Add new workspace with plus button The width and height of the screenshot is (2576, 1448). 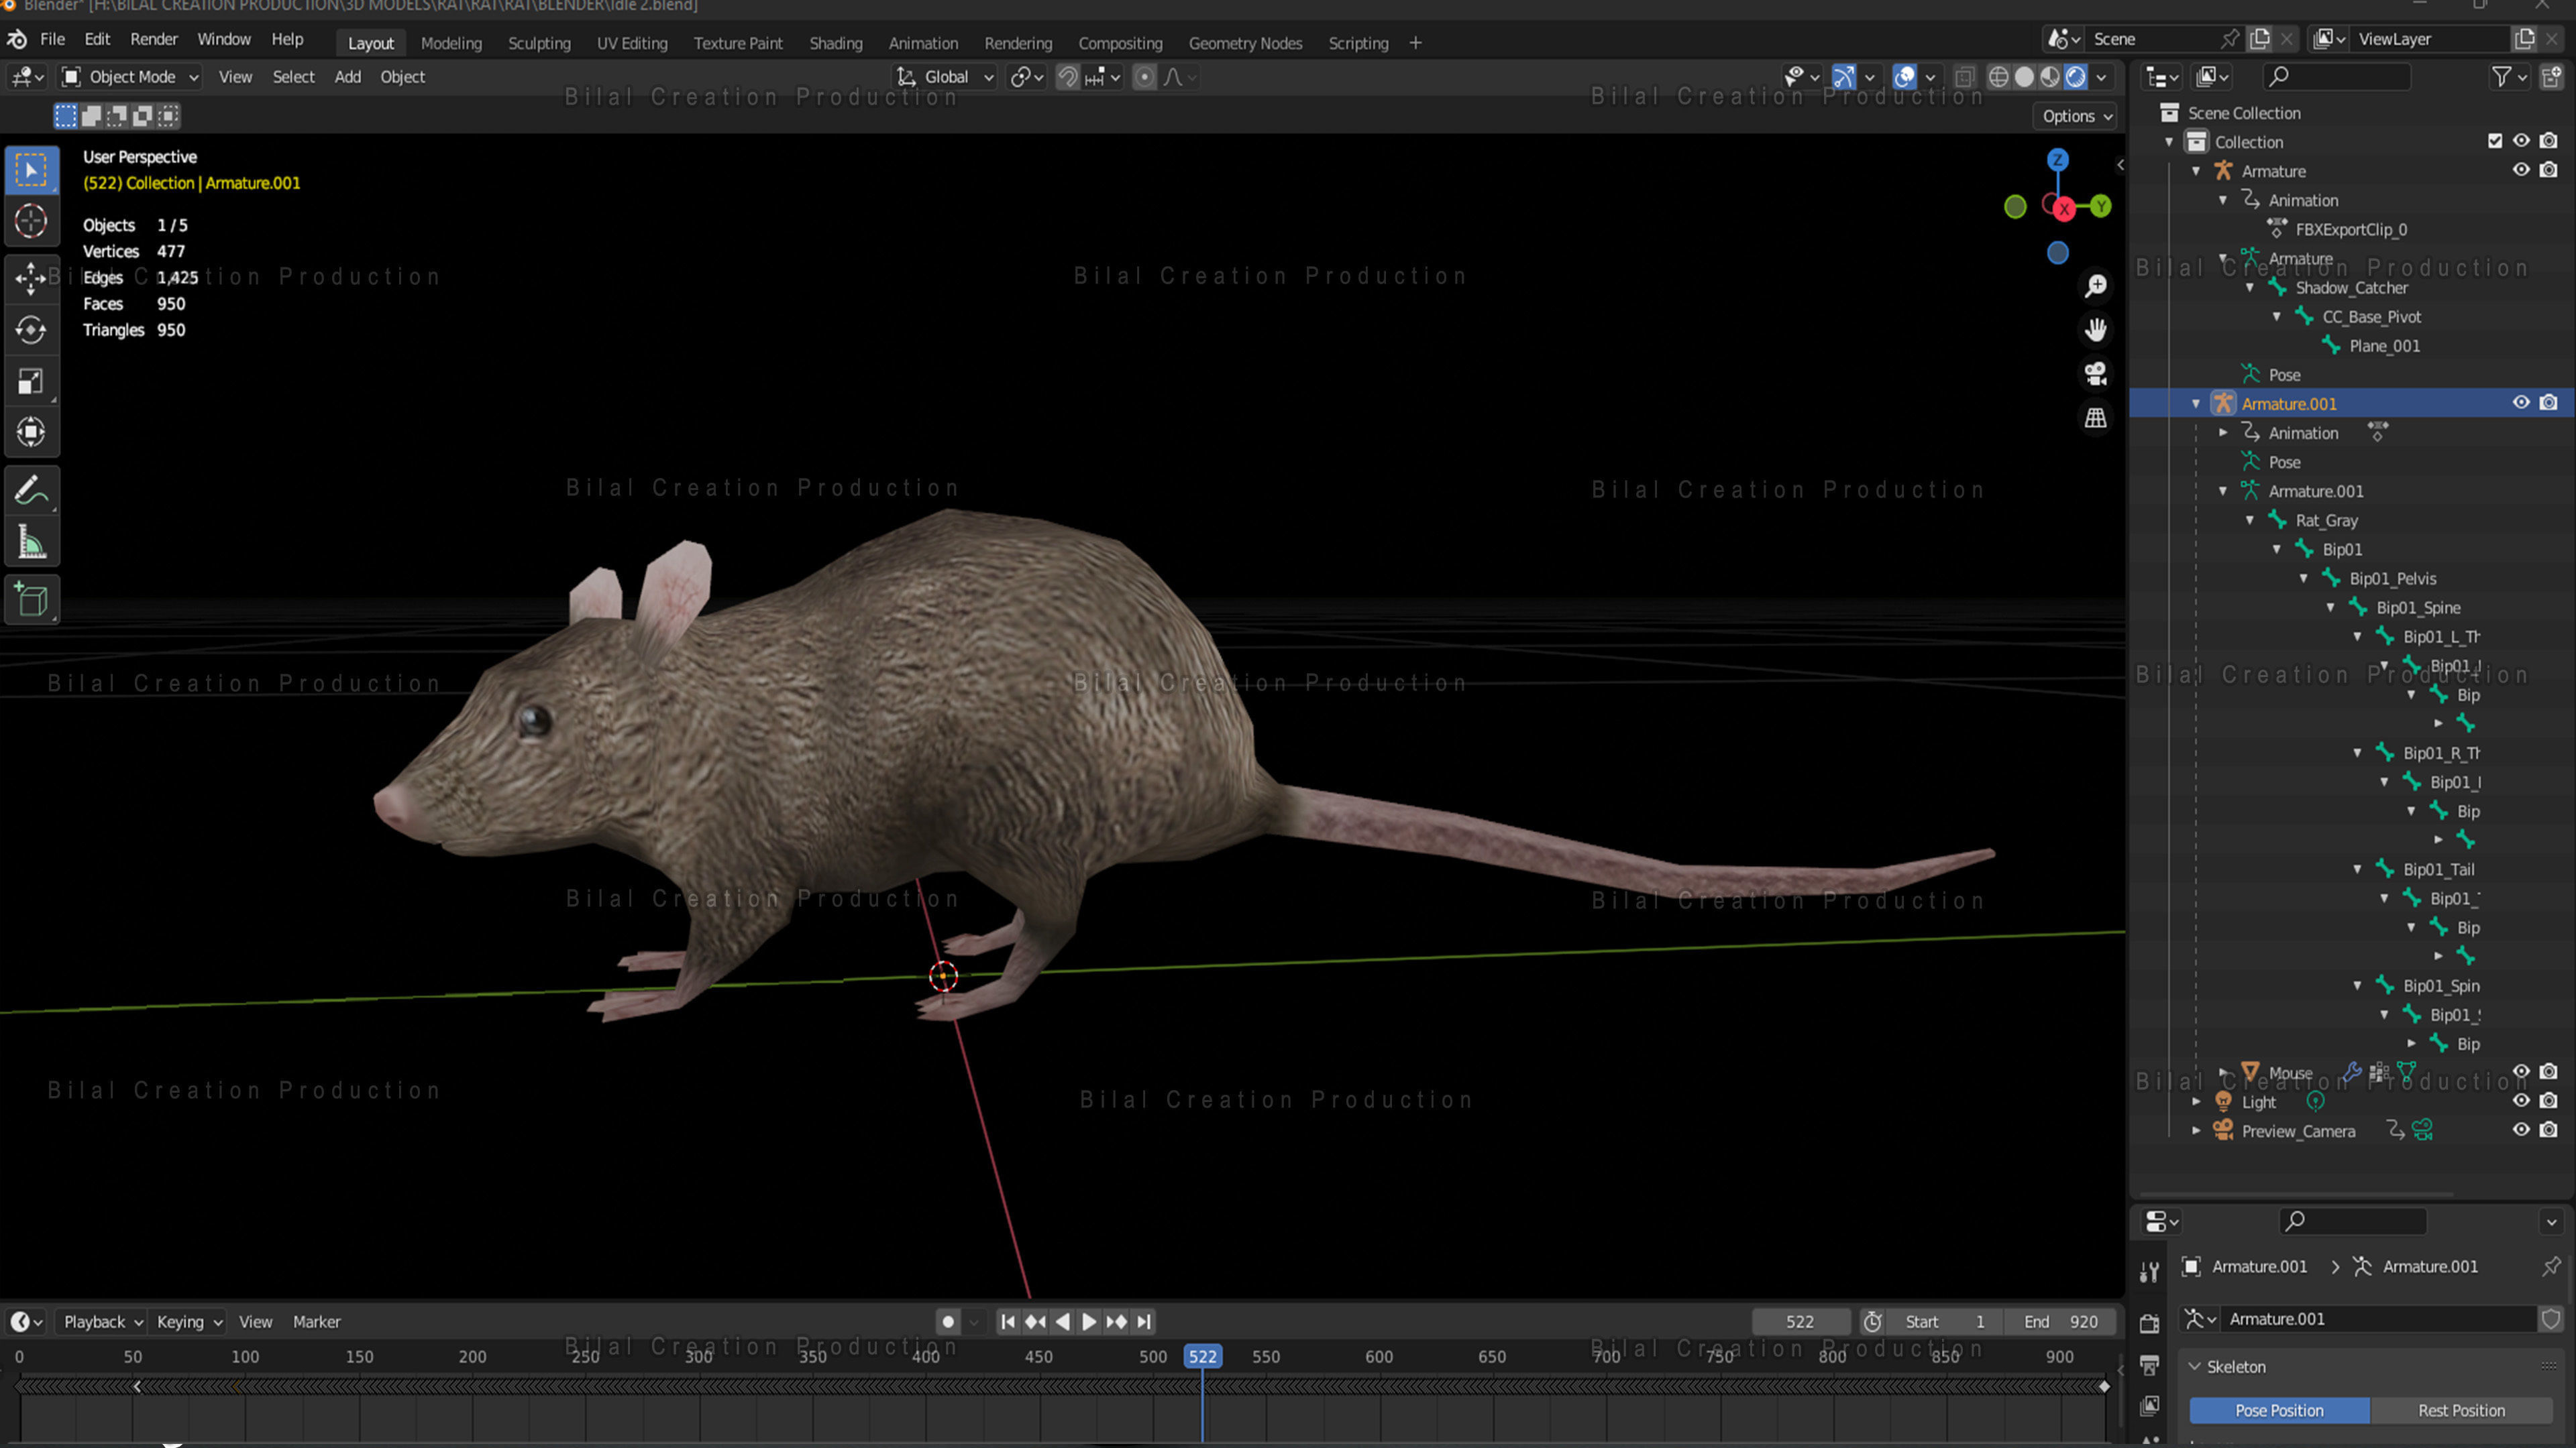click(x=1415, y=43)
